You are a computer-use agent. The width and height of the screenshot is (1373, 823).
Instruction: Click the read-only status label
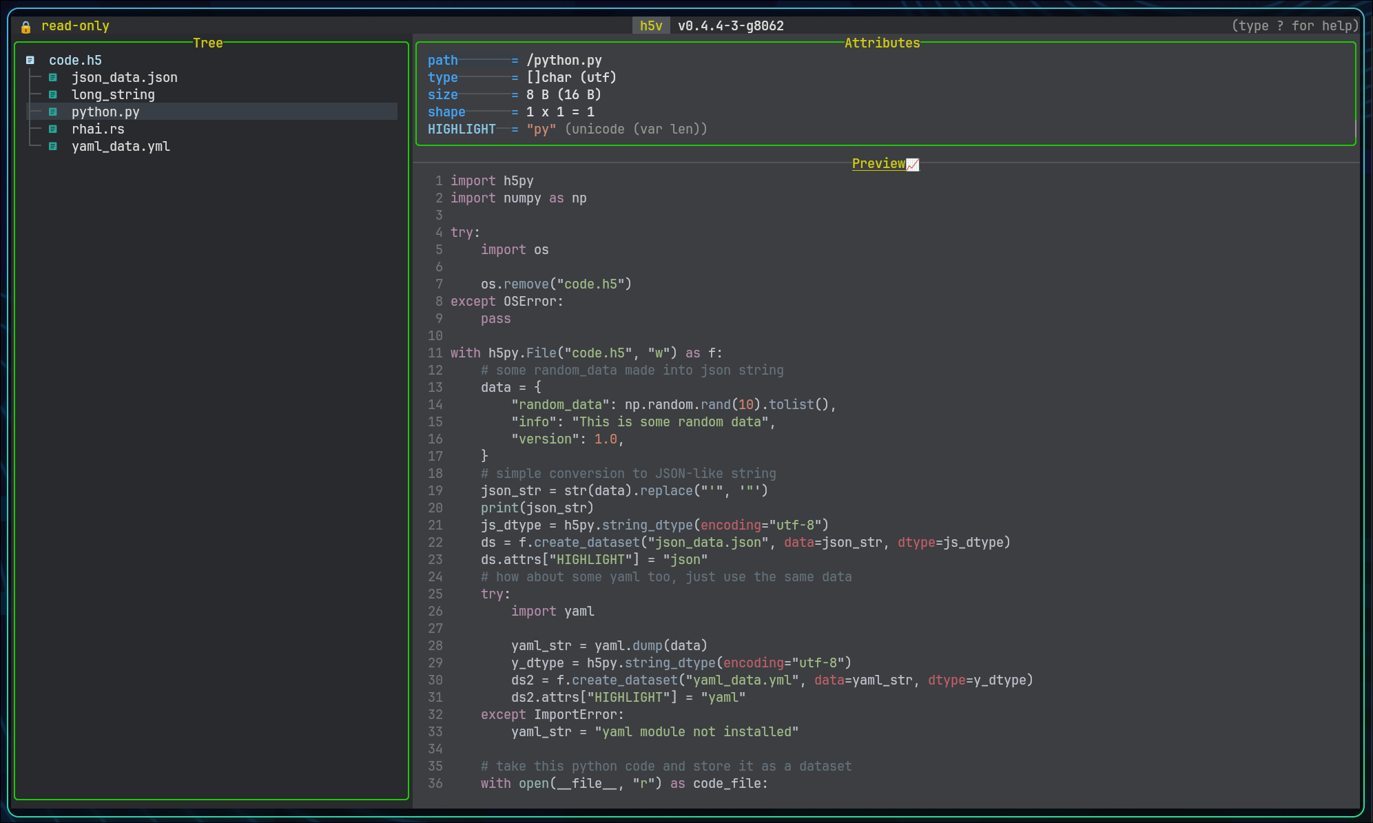pyautogui.click(x=75, y=25)
